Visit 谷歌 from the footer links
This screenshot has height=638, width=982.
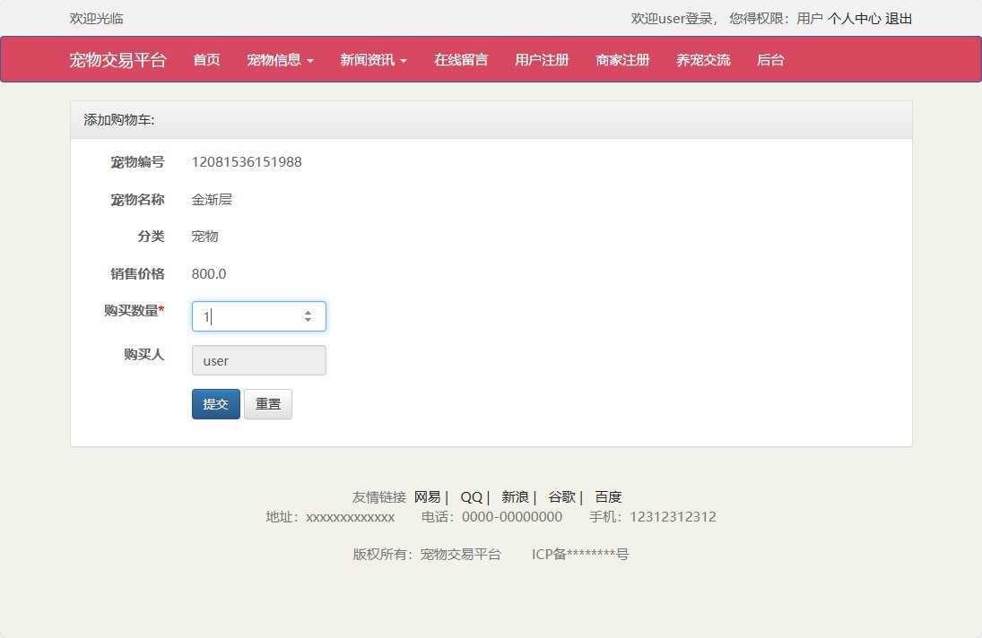pos(562,496)
